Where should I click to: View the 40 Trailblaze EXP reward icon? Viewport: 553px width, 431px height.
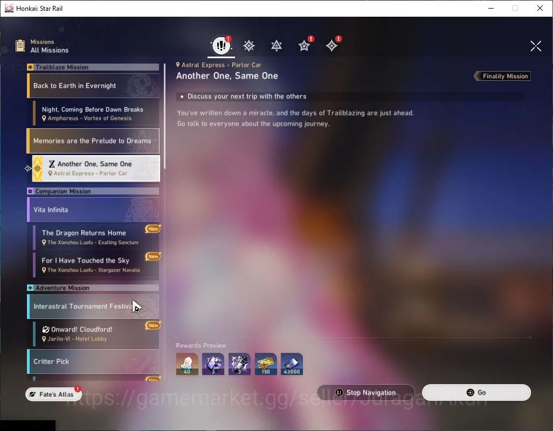coord(187,364)
